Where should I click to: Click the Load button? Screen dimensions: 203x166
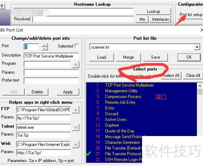tap(101, 57)
